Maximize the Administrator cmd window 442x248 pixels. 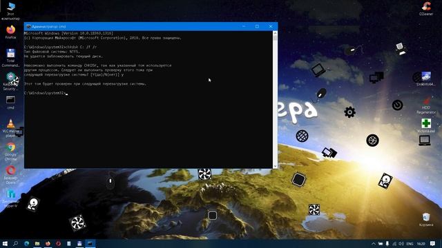257,26
